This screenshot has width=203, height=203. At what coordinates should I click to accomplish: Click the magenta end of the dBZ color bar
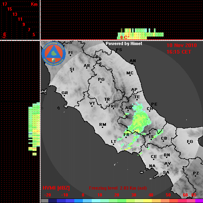[x=199, y=201]
